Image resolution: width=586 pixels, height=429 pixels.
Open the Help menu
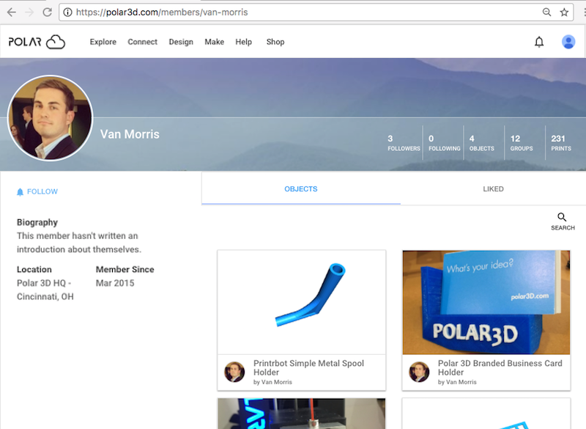point(243,42)
